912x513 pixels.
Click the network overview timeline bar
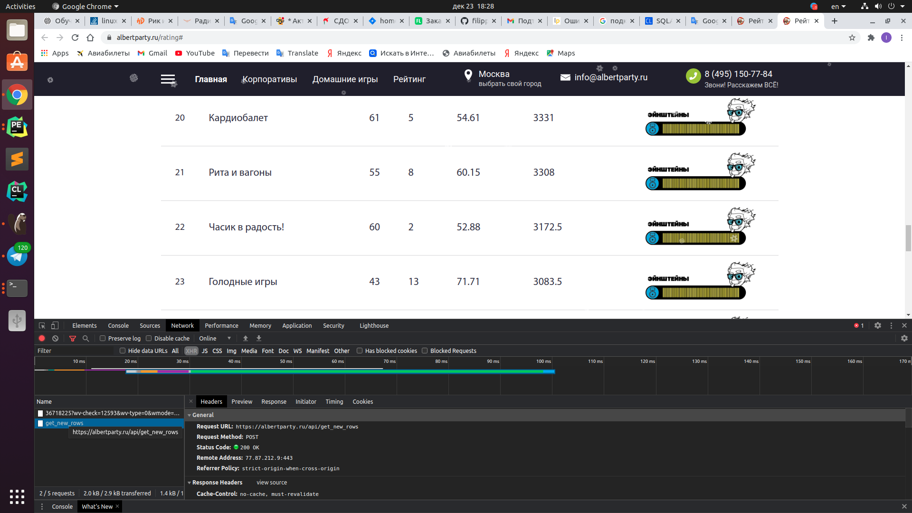340,371
